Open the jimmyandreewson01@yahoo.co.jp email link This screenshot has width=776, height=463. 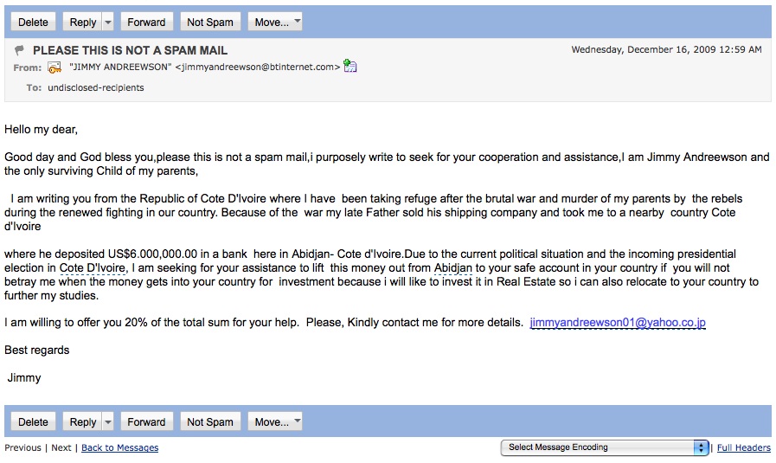(x=618, y=322)
